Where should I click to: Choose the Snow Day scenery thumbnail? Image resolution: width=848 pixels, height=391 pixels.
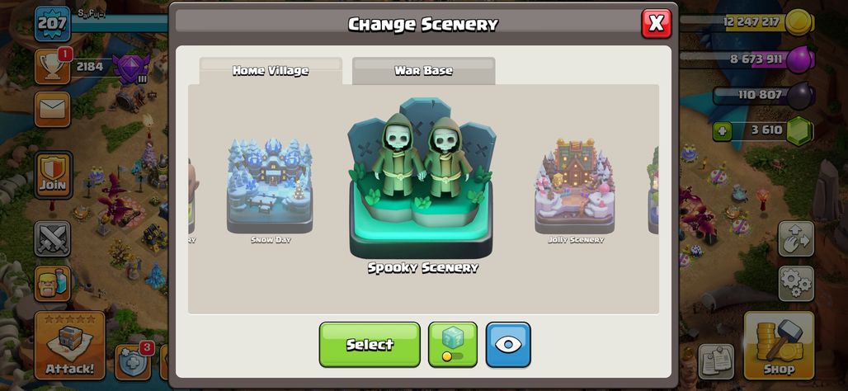pyautogui.click(x=269, y=186)
